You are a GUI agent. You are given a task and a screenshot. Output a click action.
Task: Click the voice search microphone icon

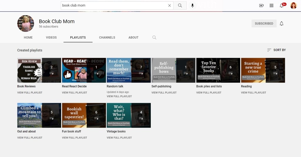[193, 6]
